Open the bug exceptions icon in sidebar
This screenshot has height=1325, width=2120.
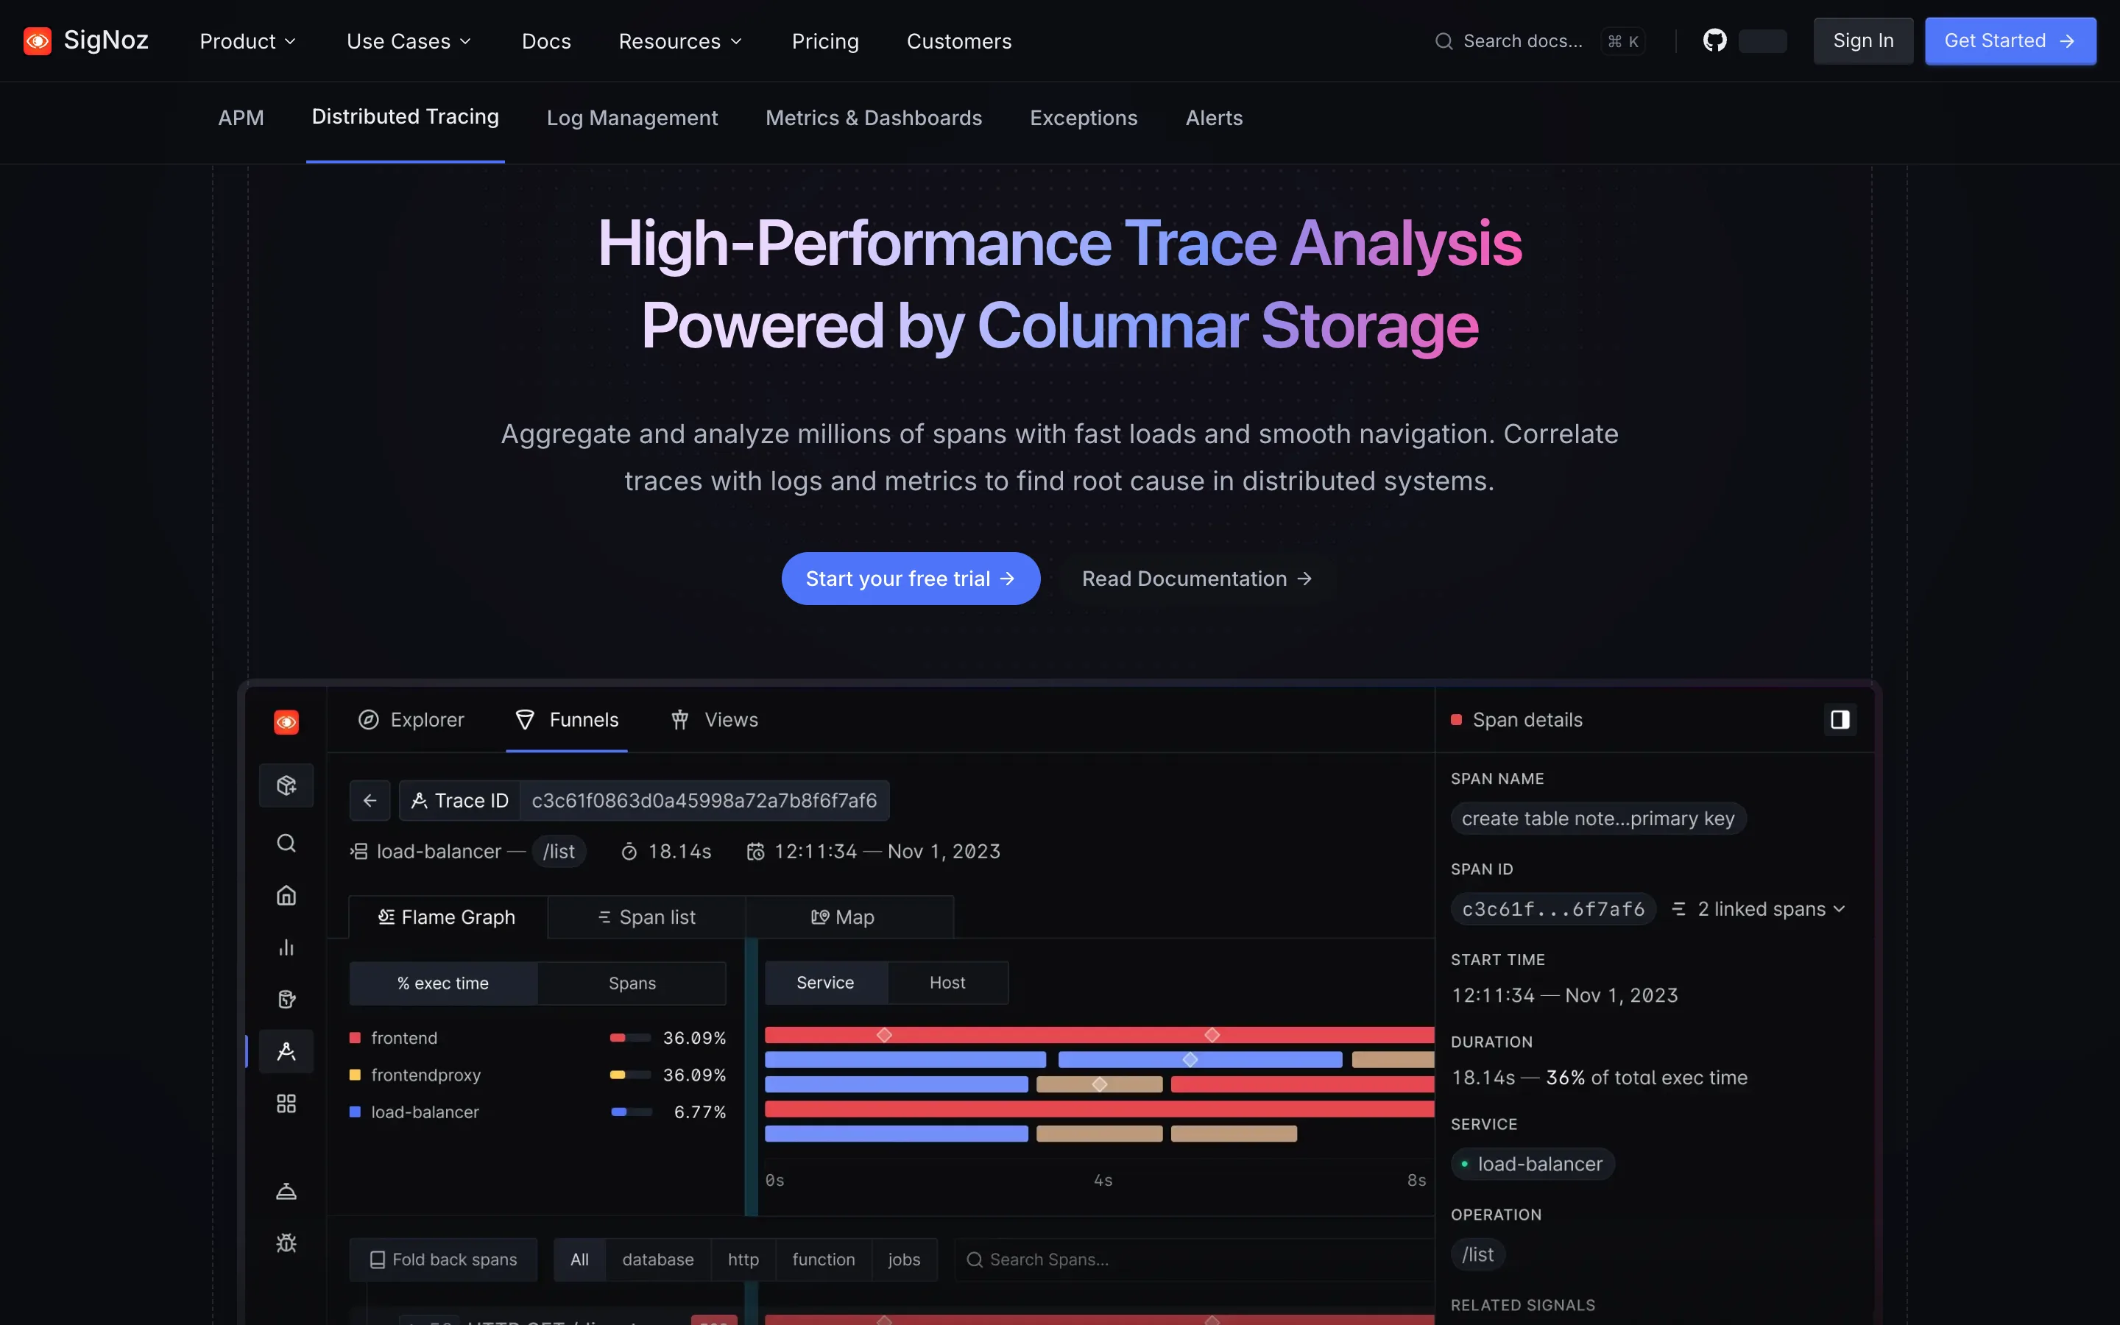coord(286,1243)
